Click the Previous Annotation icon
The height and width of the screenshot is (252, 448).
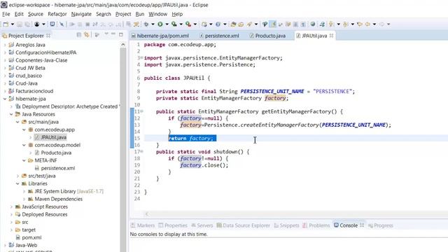click(345, 24)
